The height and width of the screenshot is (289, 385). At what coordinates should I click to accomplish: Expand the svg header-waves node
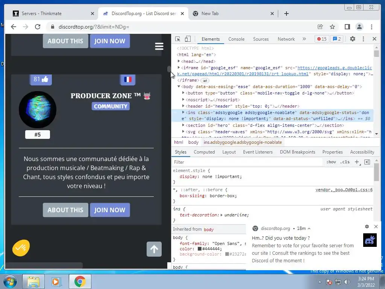point(183,131)
